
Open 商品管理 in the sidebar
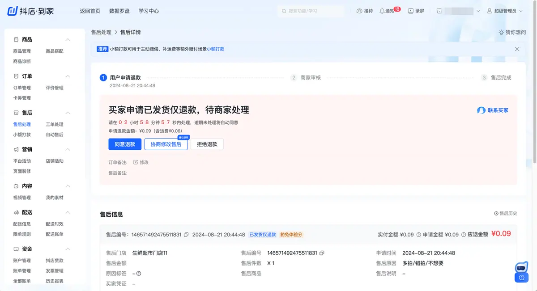[22, 51]
